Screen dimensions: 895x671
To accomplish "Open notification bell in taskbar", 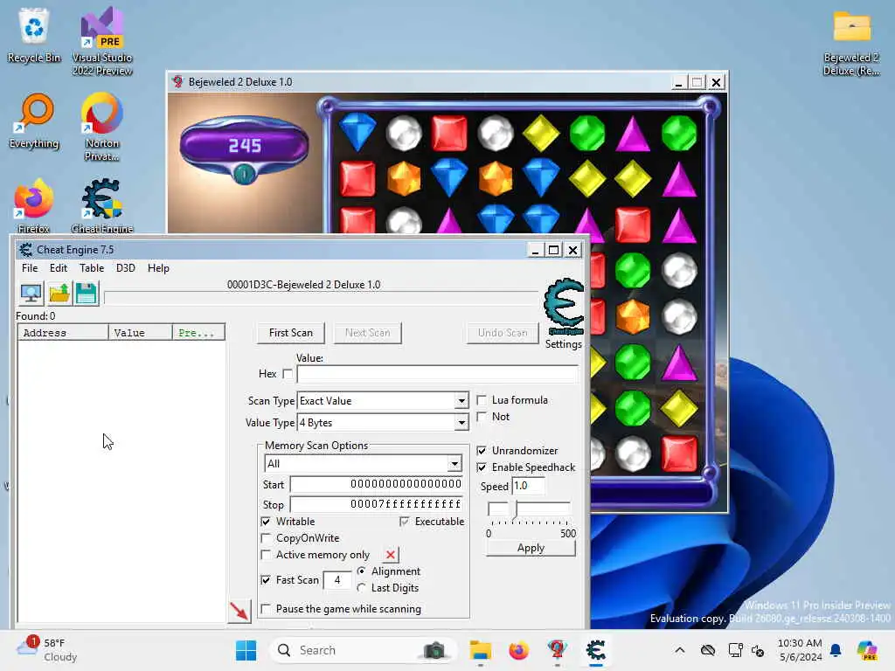I will 836,650.
